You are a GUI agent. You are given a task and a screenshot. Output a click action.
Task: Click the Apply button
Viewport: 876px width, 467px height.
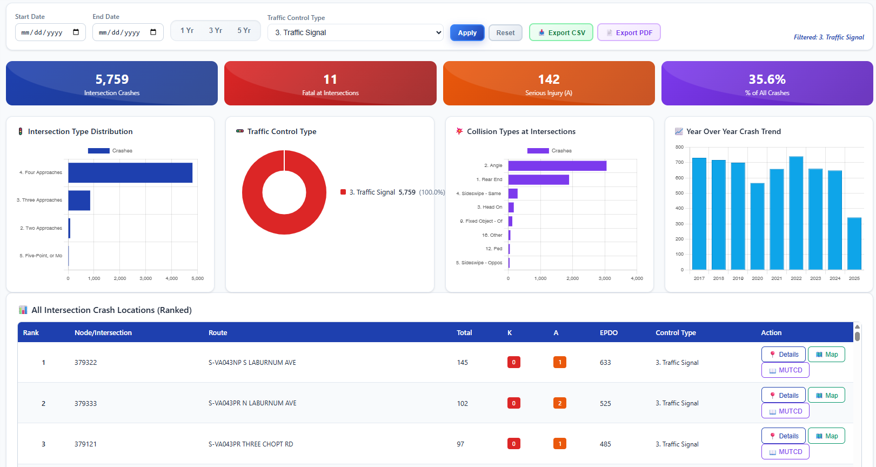tap(467, 32)
